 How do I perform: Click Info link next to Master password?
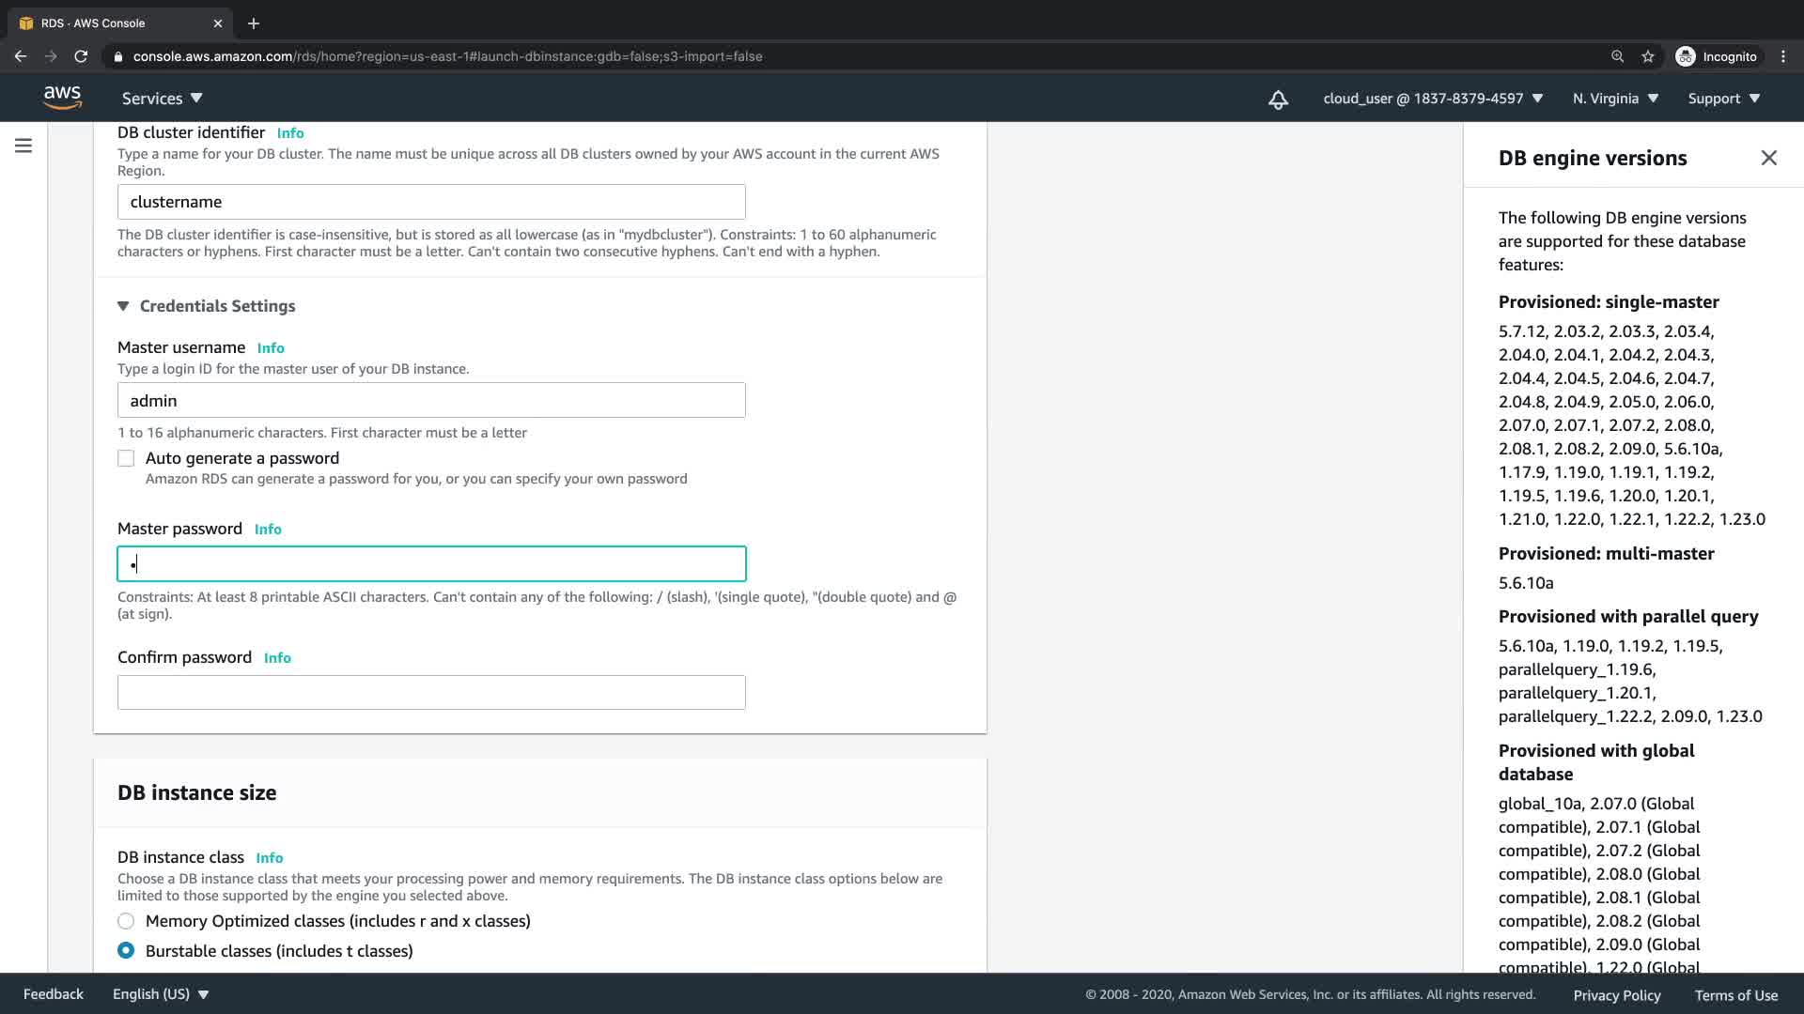coord(268,530)
